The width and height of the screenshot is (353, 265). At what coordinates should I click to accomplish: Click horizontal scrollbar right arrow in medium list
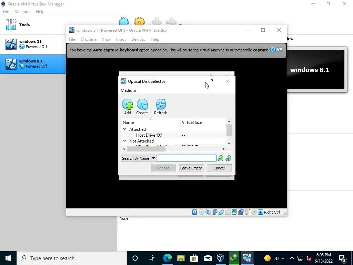[223, 149]
